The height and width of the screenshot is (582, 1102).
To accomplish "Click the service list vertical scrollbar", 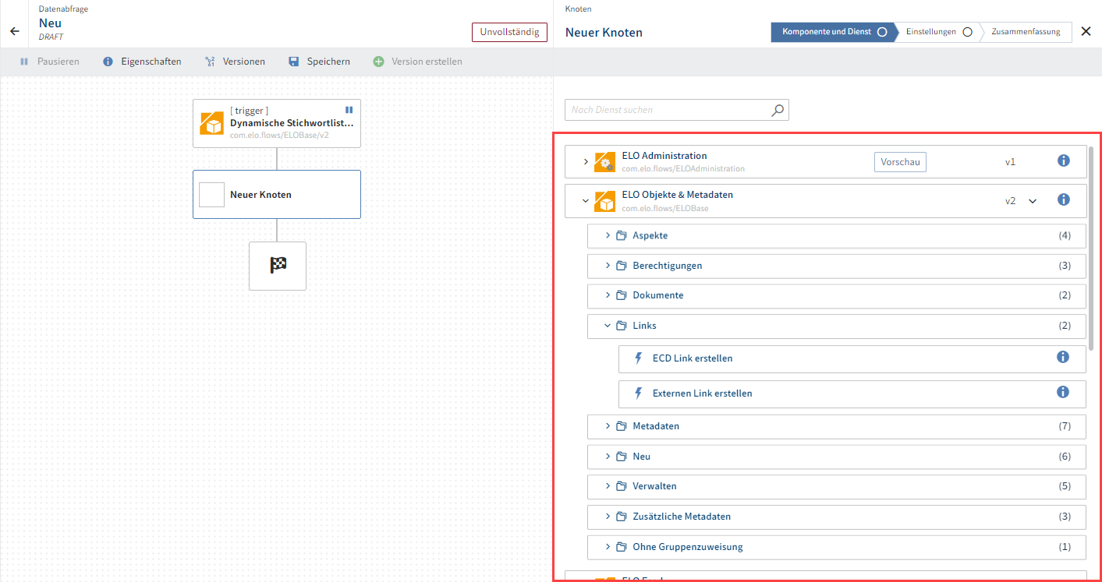I will 1092,248.
